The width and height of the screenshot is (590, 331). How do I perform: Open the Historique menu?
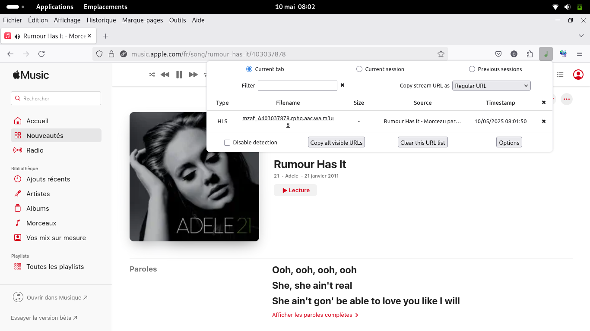point(101,20)
